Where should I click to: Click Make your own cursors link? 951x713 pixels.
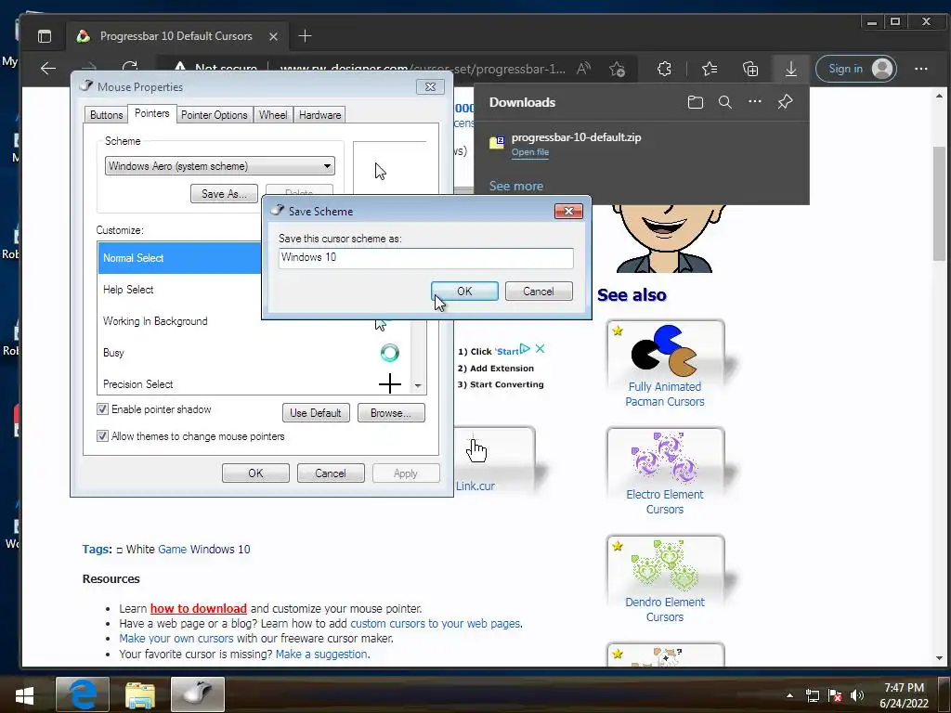click(176, 639)
